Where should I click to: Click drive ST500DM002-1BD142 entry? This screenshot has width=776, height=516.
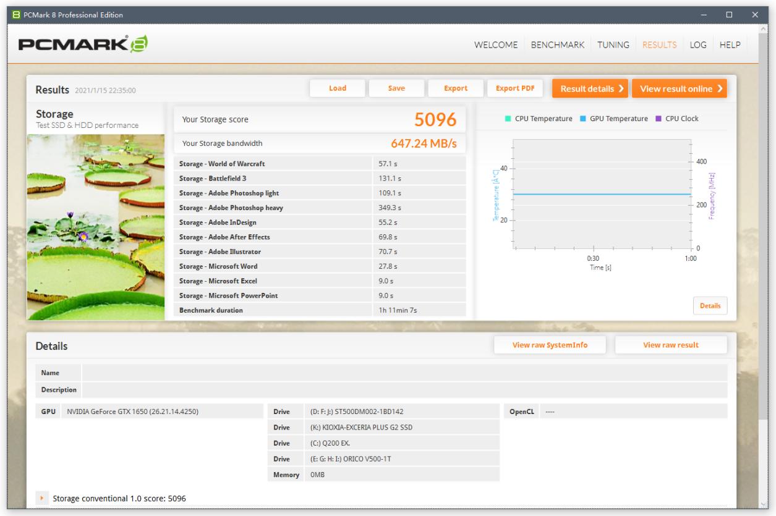point(385,411)
